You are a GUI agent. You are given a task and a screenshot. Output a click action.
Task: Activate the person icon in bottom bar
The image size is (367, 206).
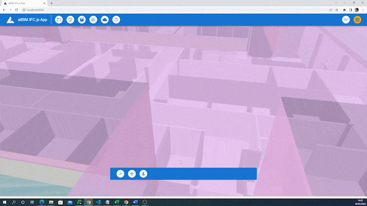point(143,174)
